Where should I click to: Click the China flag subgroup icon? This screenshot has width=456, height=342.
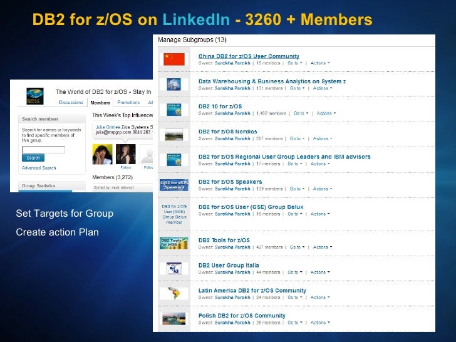point(174,60)
